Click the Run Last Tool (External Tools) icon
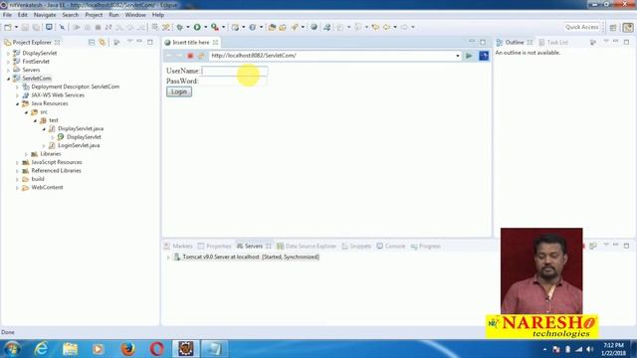 pyautogui.click(x=215, y=27)
